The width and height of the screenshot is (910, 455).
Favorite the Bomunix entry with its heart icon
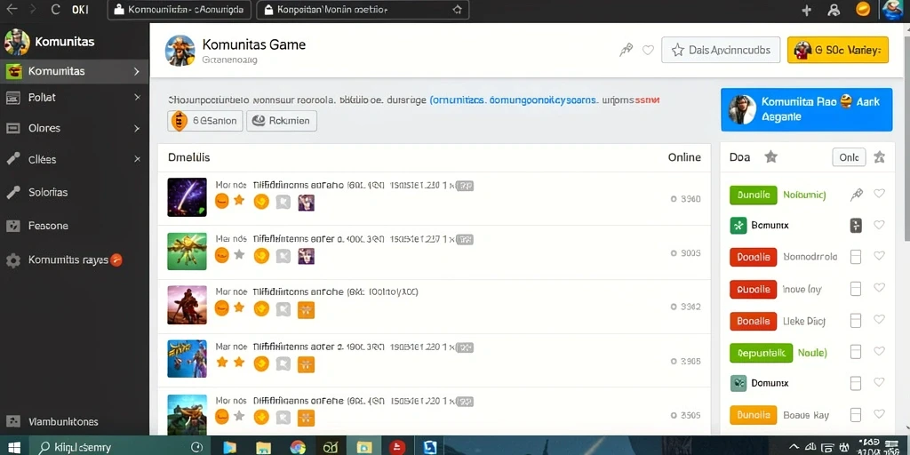879,225
